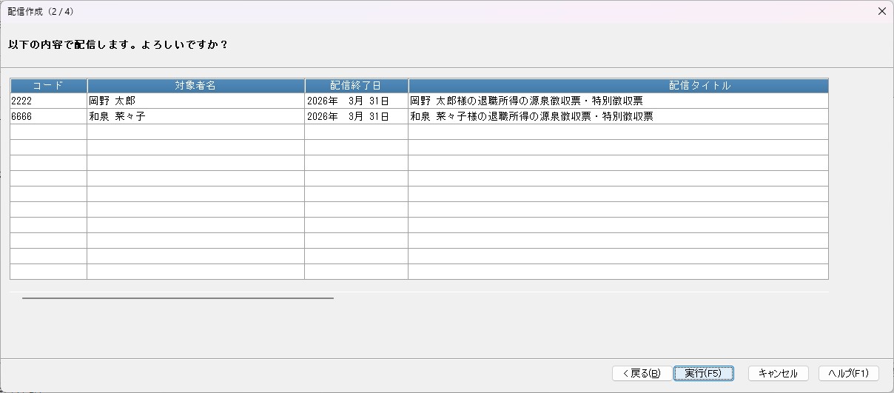Select code cell 2222
This screenshot has height=393, width=894.
coord(49,101)
